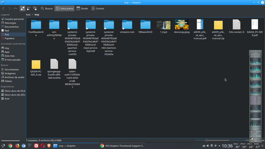Show files from El mes pasado
Screen dimensions: 265x149
(x=13, y=60)
